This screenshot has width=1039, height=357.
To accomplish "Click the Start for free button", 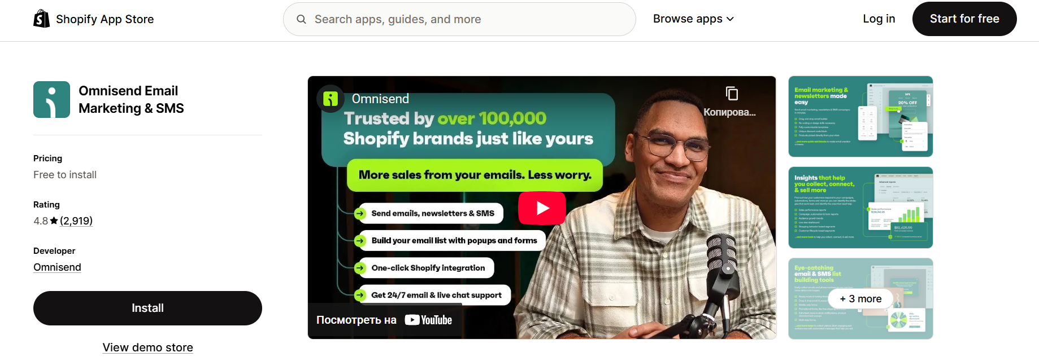I will (x=964, y=19).
